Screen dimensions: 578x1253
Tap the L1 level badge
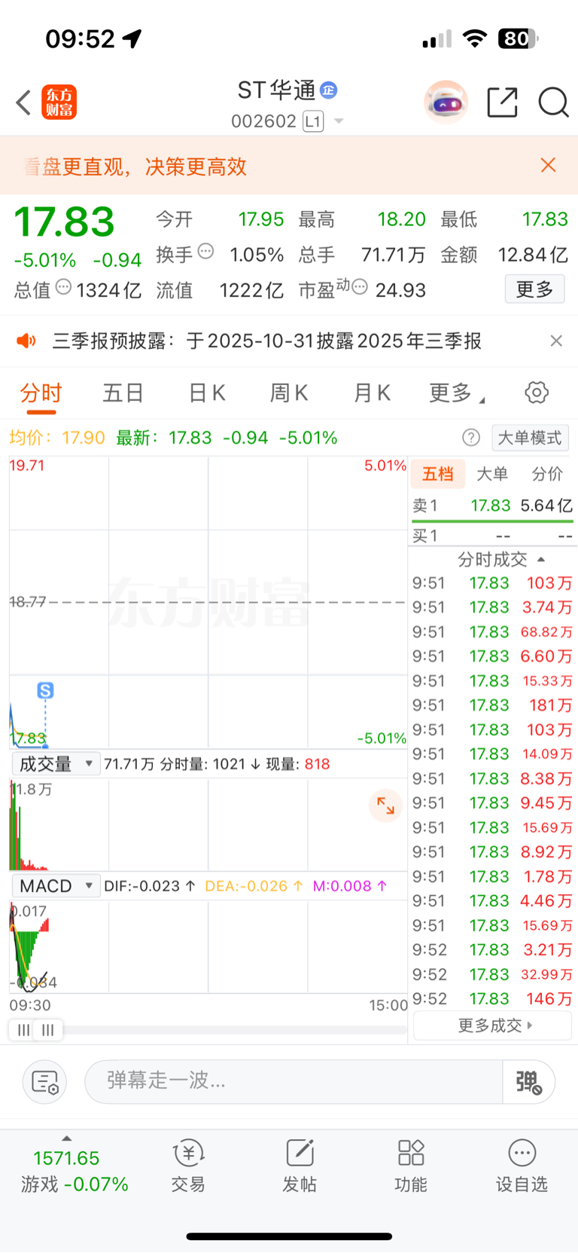(313, 121)
